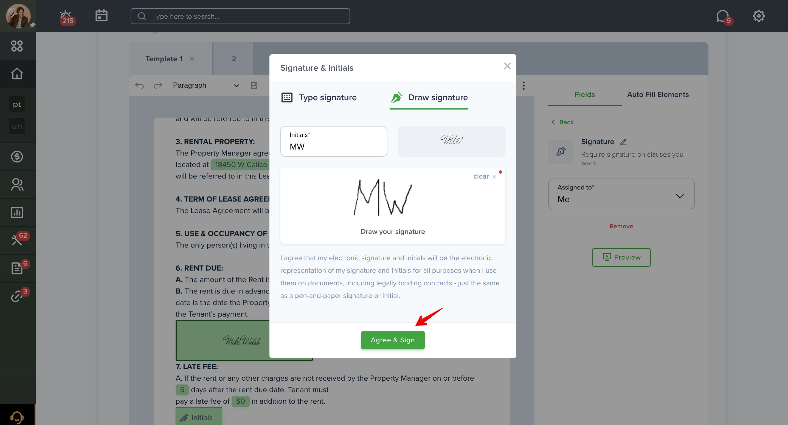
Task: Switch to Type signature tab
Action: coord(319,97)
